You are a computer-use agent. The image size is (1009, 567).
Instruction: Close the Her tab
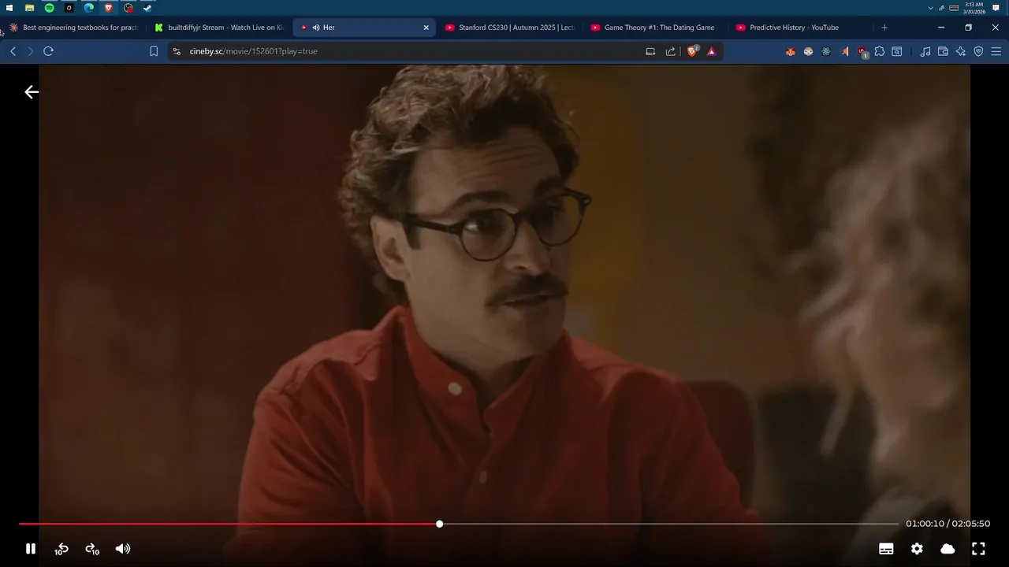[426, 28]
